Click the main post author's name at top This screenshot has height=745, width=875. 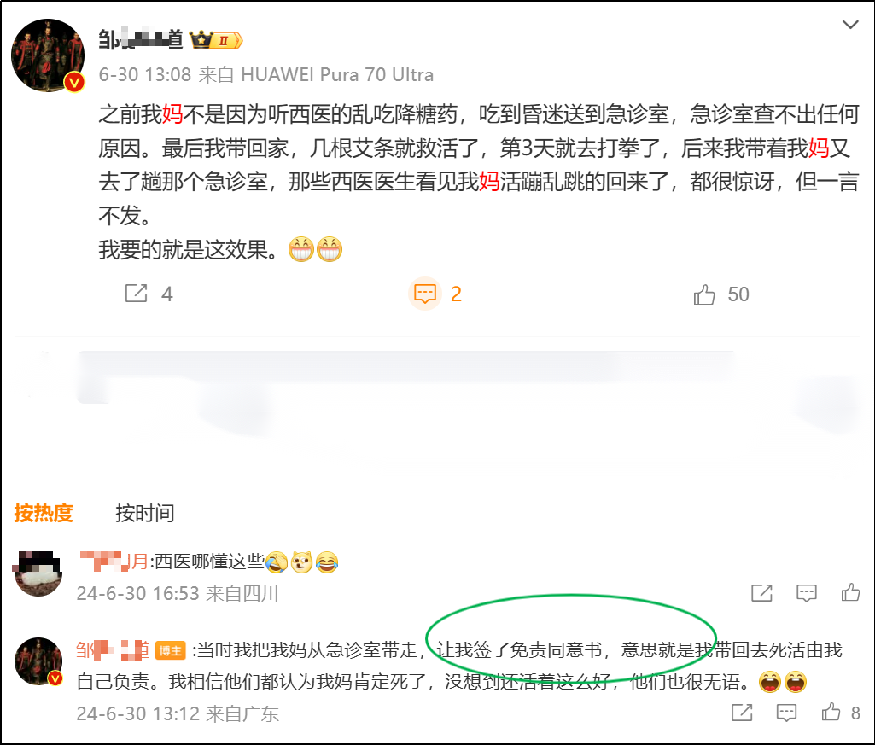pyautogui.click(x=141, y=40)
